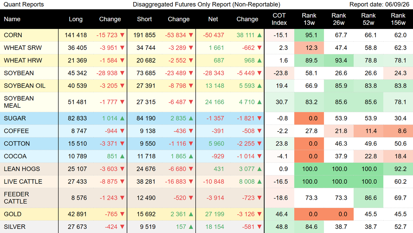The width and height of the screenshot is (413, 233).
Task: Click the green up arrow beside 5 593
Action: [260, 86]
